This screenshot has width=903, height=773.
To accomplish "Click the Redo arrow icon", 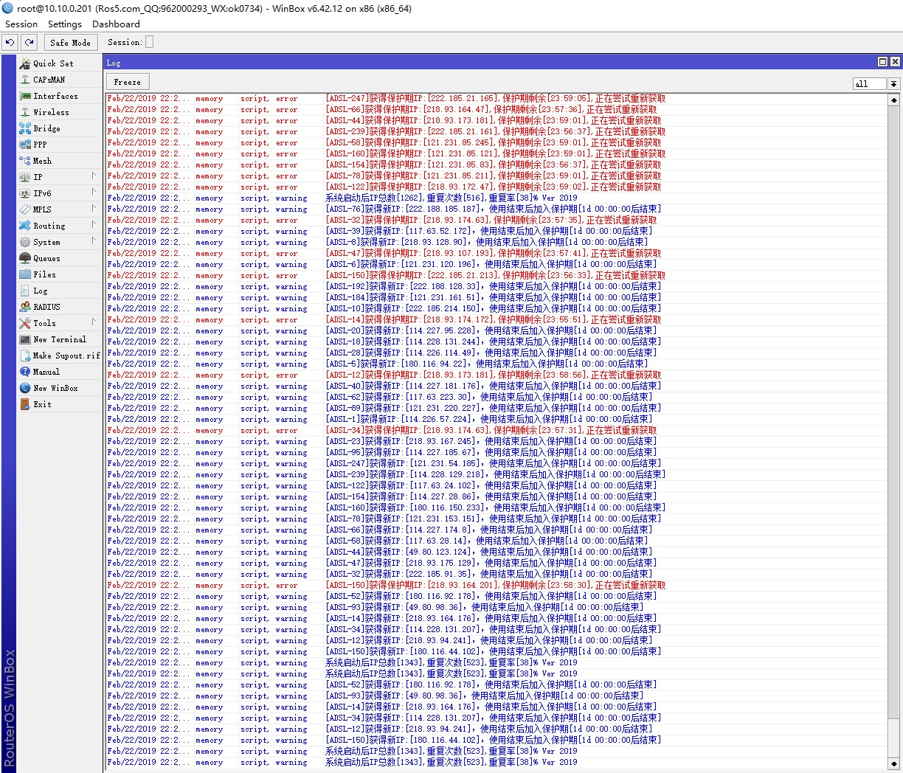I will point(29,42).
